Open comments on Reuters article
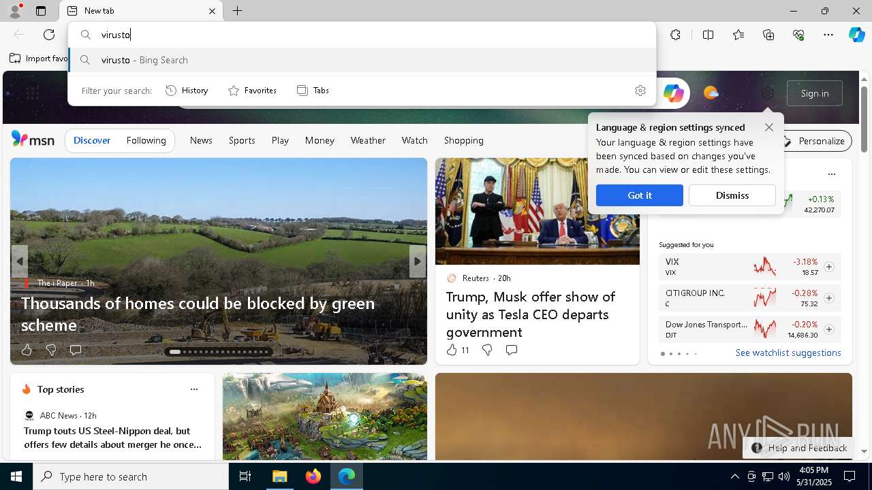The image size is (872, 490). 512,350
